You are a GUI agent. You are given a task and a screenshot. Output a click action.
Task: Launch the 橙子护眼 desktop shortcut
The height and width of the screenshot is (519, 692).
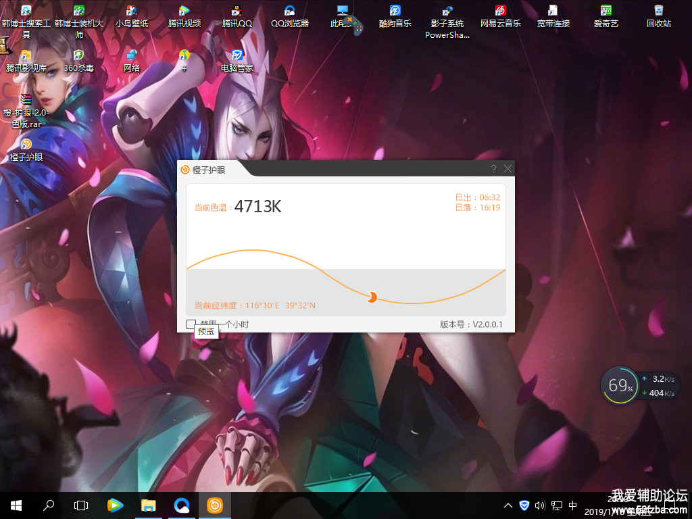coord(26,150)
